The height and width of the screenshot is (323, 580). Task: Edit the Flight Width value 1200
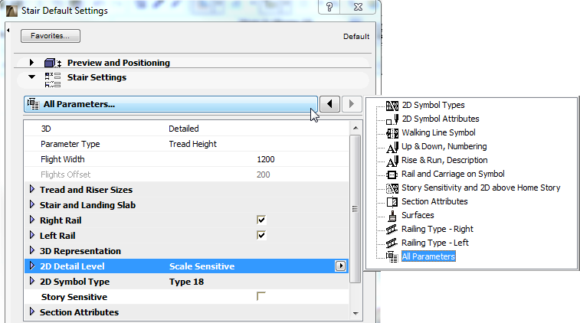(266, 159)
